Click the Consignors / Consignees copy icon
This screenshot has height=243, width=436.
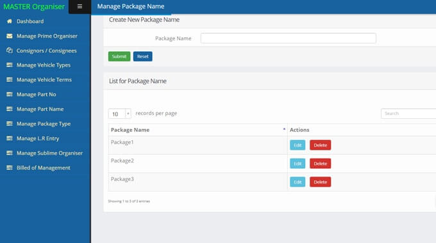pyautogui.click(x=10, y=51)
